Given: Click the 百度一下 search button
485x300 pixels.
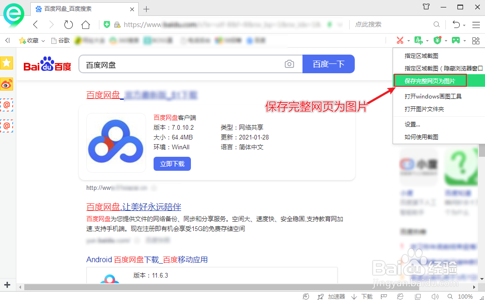Looking at the screenshot, I should pos(329,64).
